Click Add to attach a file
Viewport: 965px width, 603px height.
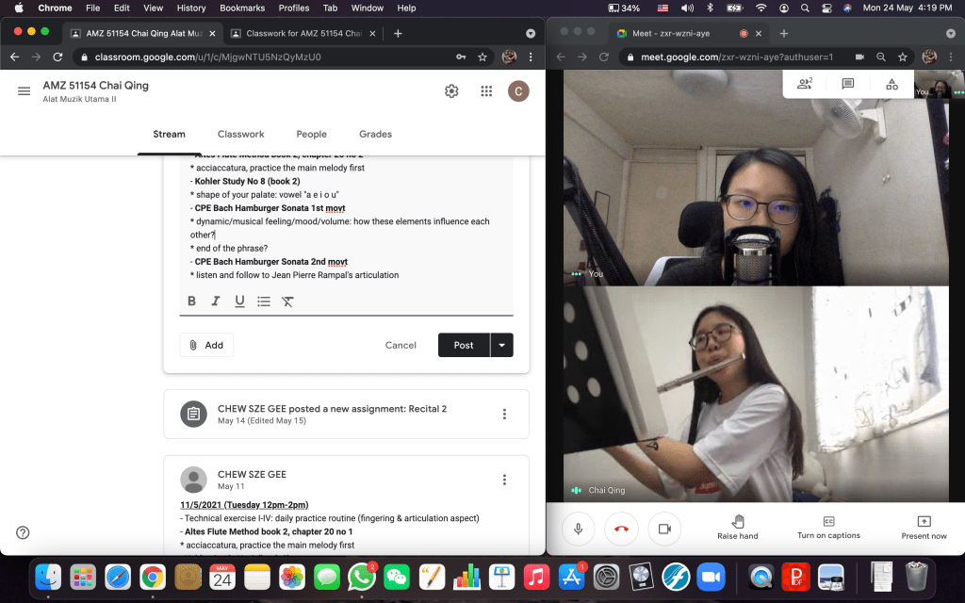(206, 345)
